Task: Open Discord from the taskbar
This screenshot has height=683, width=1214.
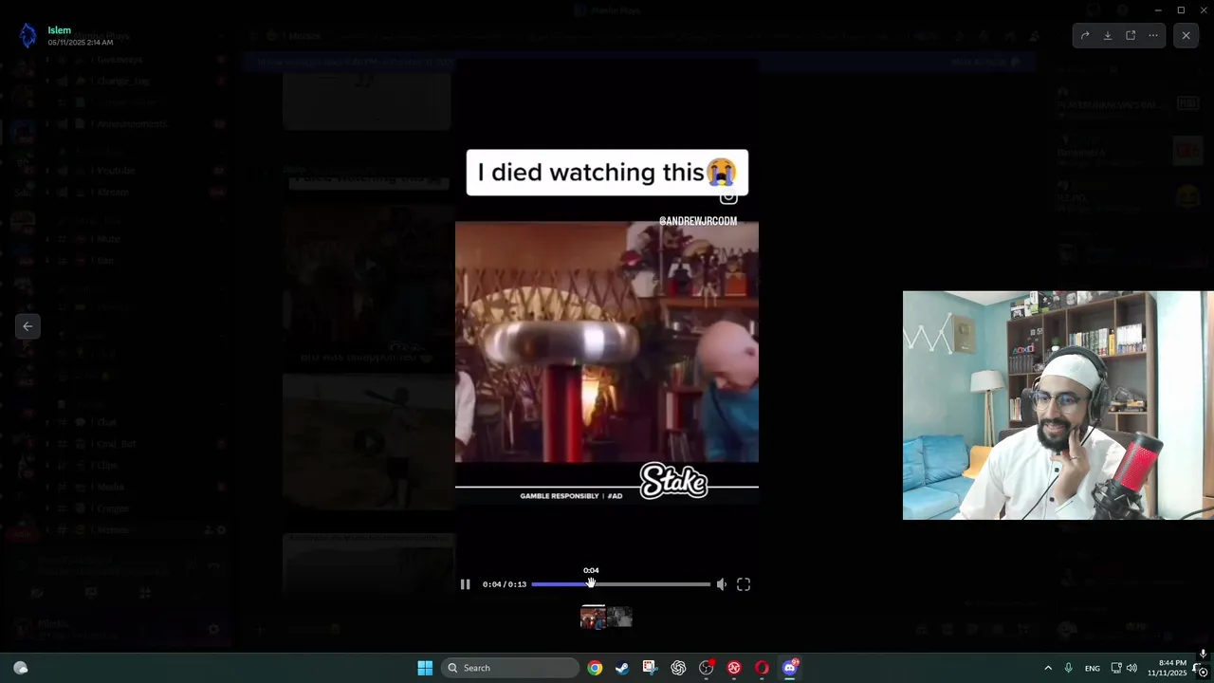Action: click(x=790, y=668)
